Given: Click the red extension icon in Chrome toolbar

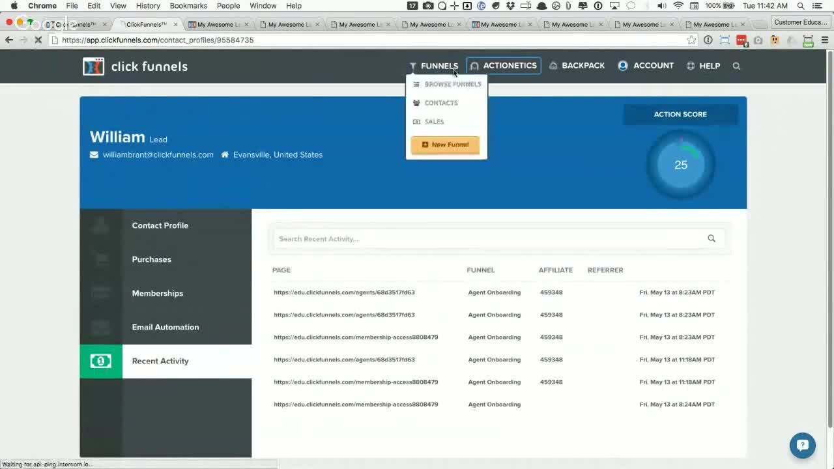Looking at the screenshot, I should pos(741,40).
